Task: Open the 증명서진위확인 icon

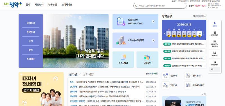Action: (188, 85)
